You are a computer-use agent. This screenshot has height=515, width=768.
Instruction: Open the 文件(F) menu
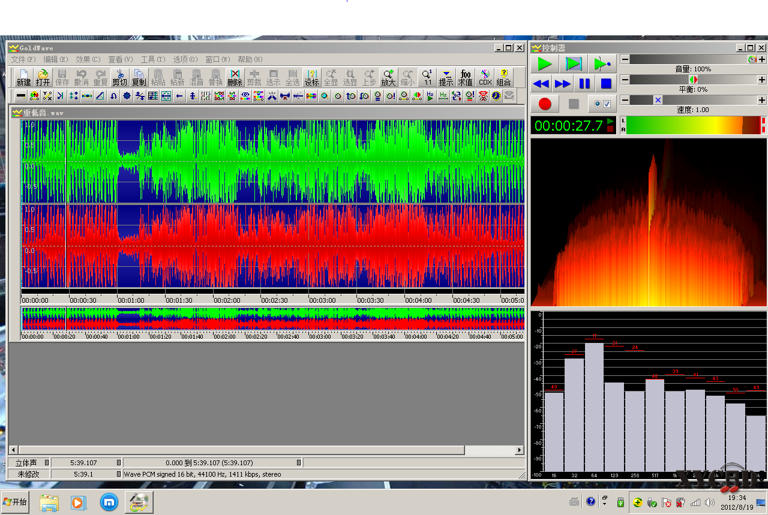pos(23,59)
